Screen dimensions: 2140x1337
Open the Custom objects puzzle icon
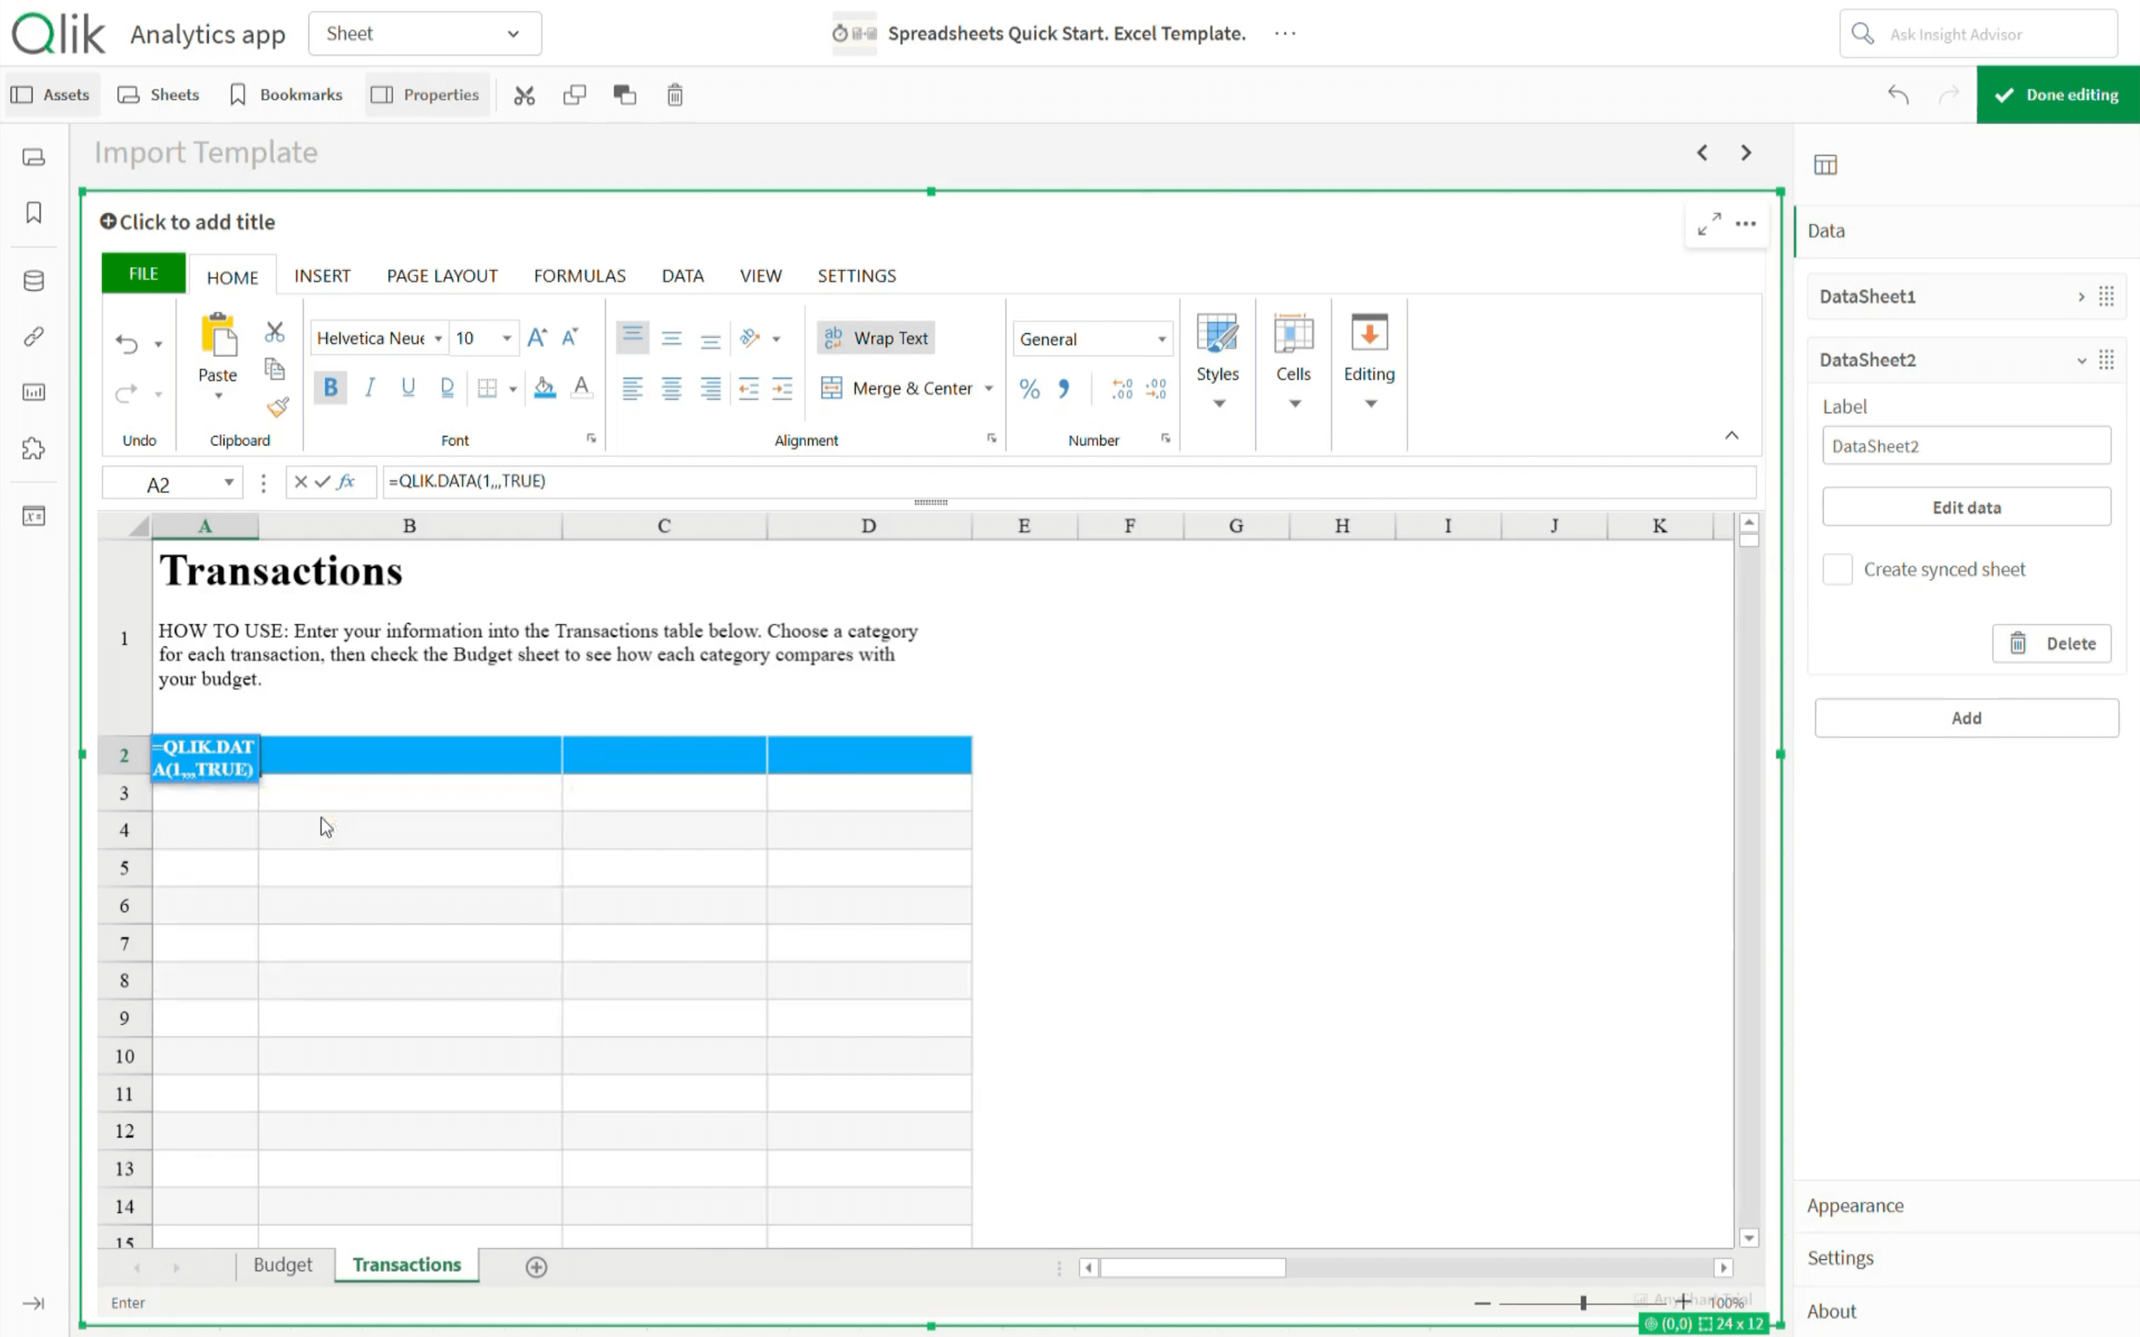point(34,449)
